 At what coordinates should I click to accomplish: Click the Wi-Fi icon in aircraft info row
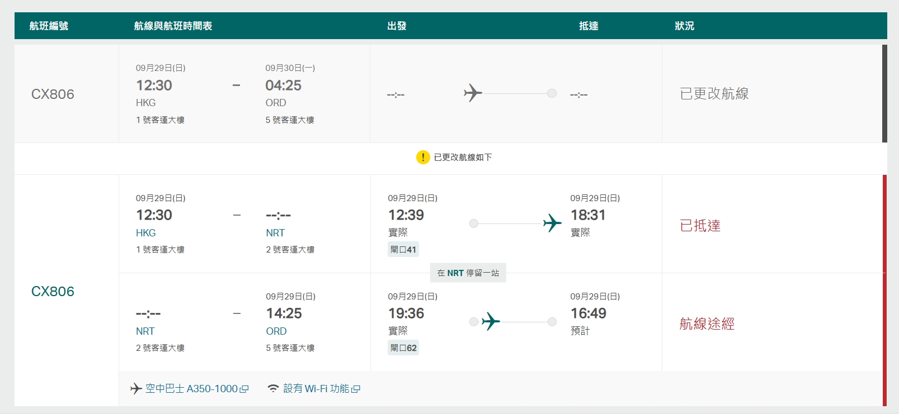pyautogui.click(x=273, y=388)
